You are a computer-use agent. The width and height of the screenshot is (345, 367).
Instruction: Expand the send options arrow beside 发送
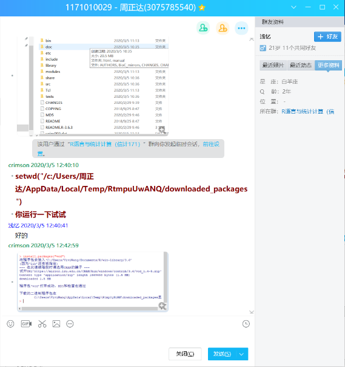(x=242, y=354)
